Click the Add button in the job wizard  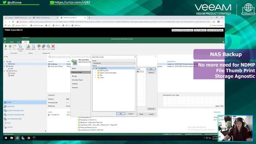151,69
